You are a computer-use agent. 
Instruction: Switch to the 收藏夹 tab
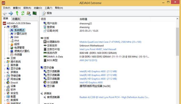(16, 19)
